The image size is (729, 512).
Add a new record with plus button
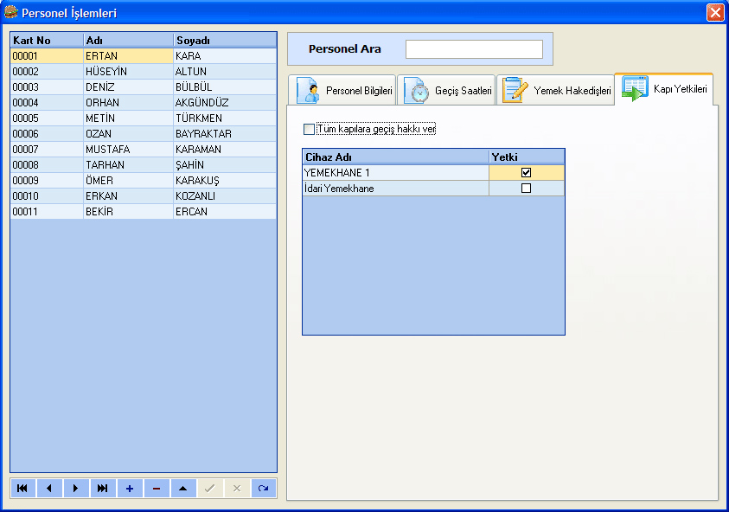[x=130, y=489]
